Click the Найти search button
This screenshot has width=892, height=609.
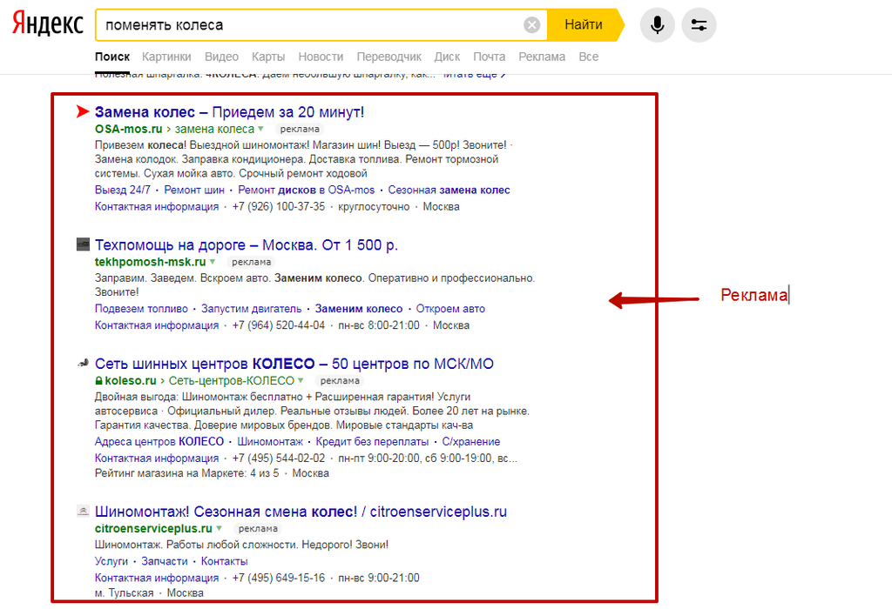point(585,25)
